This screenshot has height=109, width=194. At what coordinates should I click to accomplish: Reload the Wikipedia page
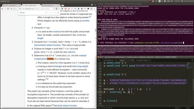8,9
